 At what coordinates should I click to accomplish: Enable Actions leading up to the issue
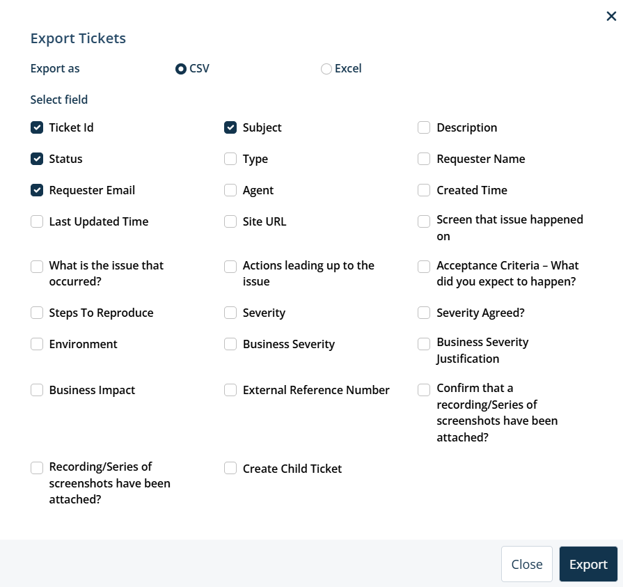tap(230, 267)
